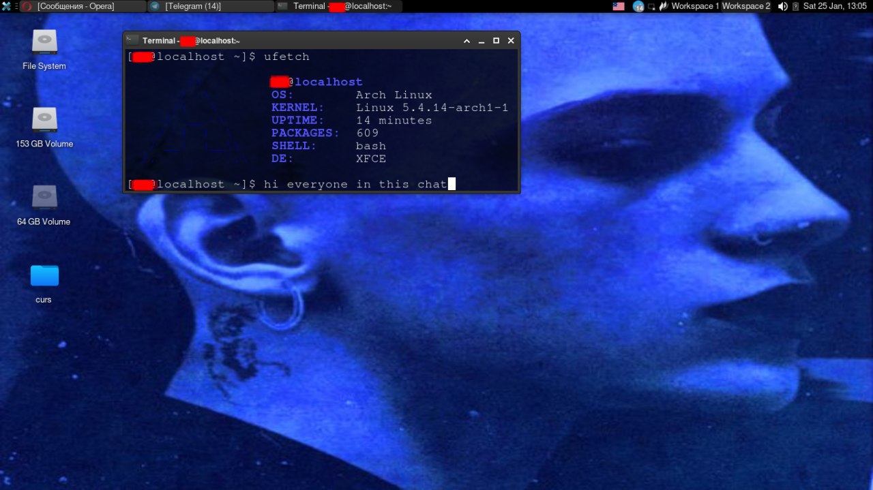Viewport: 873px width, 490px height.
Task: Click the 'KERNEL:' label in terminal
Action: [298, 108]
